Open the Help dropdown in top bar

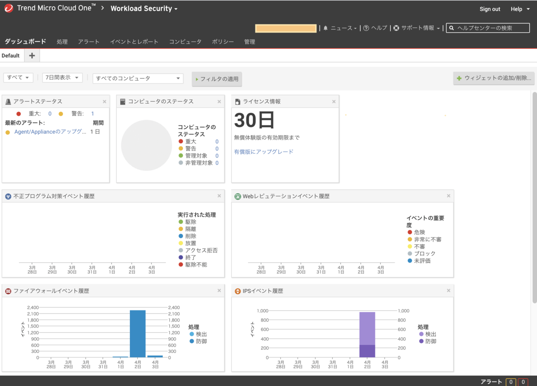pyautogui.click(x=520, y=9)
